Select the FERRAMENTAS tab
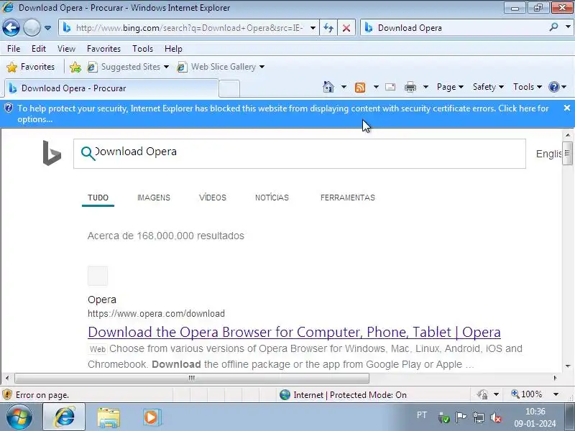 click(x=348, y=198)
